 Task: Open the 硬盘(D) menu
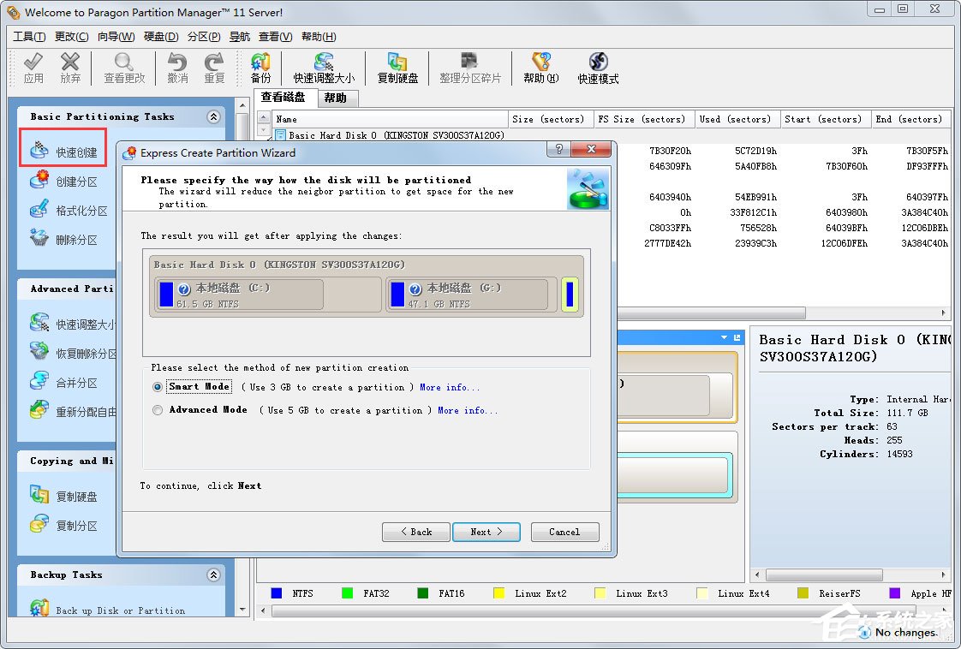click(161, 37)
